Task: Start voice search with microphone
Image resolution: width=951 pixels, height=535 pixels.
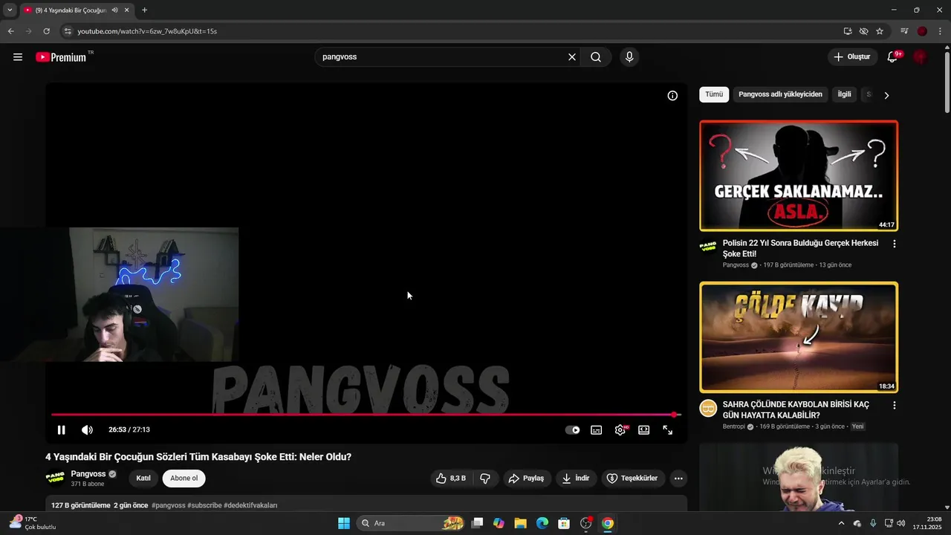Action: [x=629, y=57]
